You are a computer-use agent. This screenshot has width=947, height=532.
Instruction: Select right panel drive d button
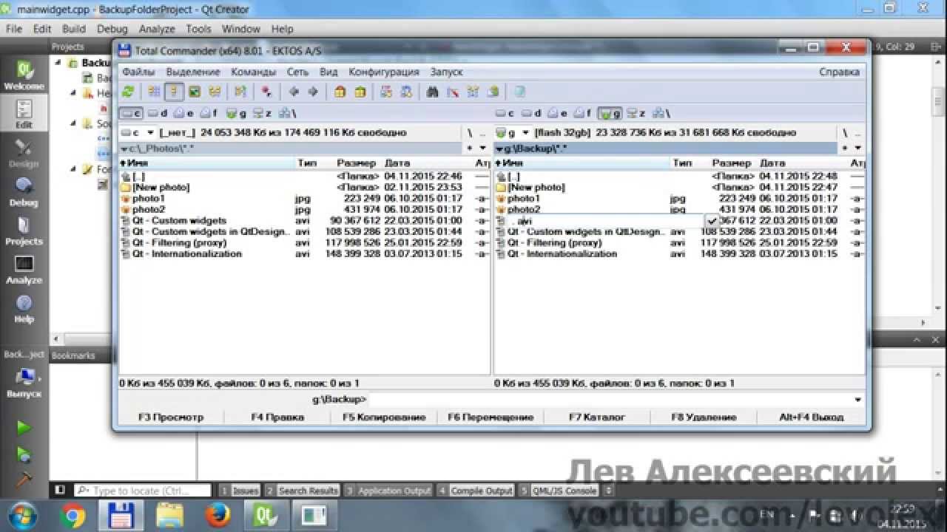coord(533,113)
